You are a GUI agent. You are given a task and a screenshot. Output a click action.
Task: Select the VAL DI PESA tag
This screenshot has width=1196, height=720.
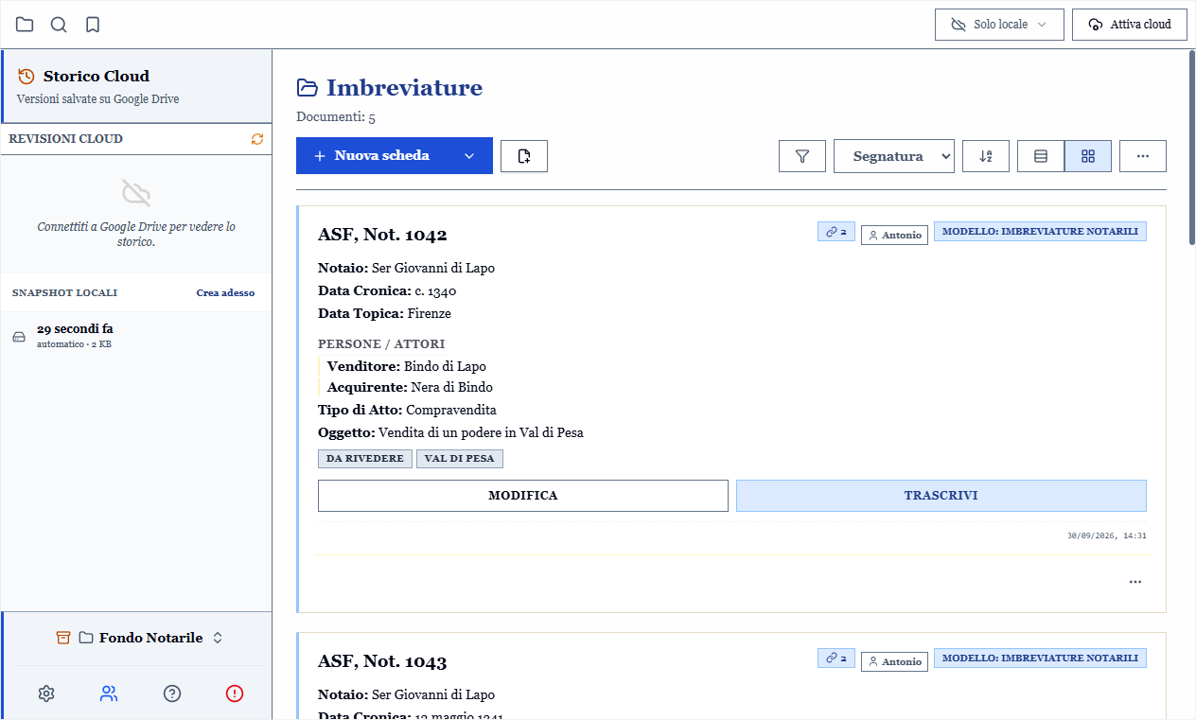460,459
